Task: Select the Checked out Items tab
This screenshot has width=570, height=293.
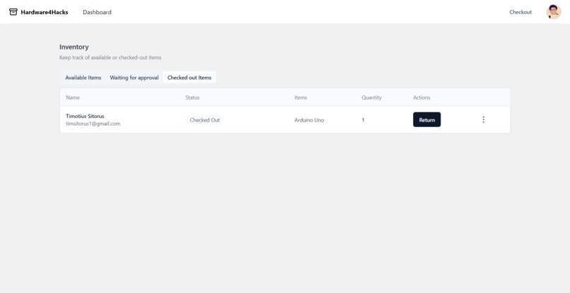Action: point(189,78)
